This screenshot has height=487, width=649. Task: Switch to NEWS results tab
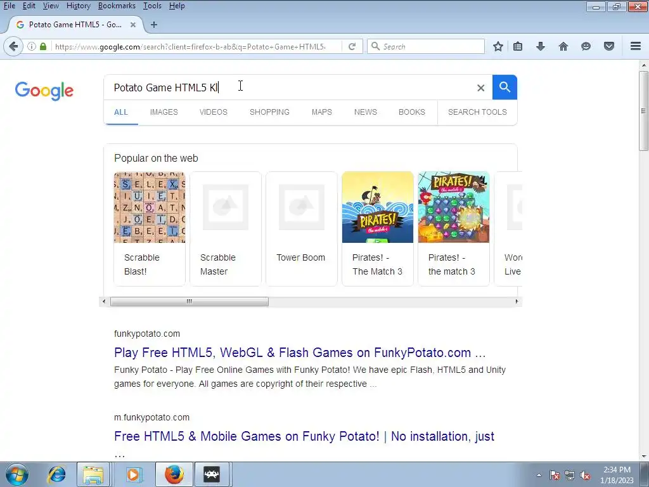[366, 112]
